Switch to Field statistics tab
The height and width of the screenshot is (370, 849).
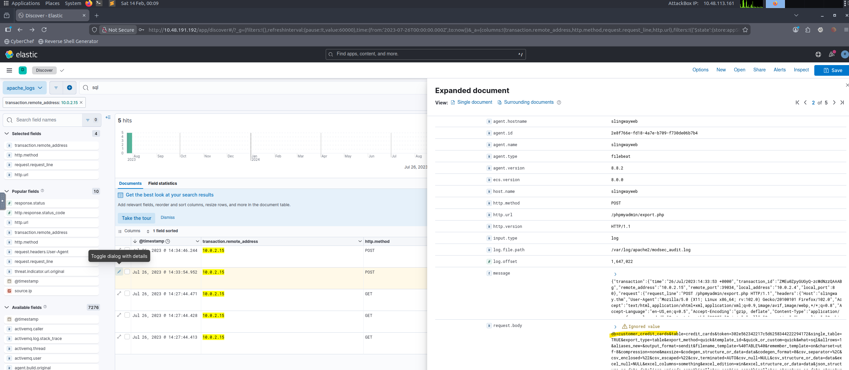click(x=163, y=183)
